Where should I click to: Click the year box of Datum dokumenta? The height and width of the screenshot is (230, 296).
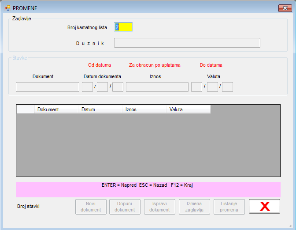pos(118,87)
